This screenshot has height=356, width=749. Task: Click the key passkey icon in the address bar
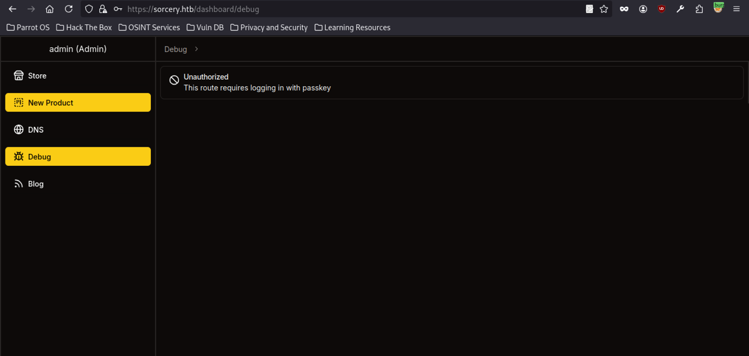(118, 9)
